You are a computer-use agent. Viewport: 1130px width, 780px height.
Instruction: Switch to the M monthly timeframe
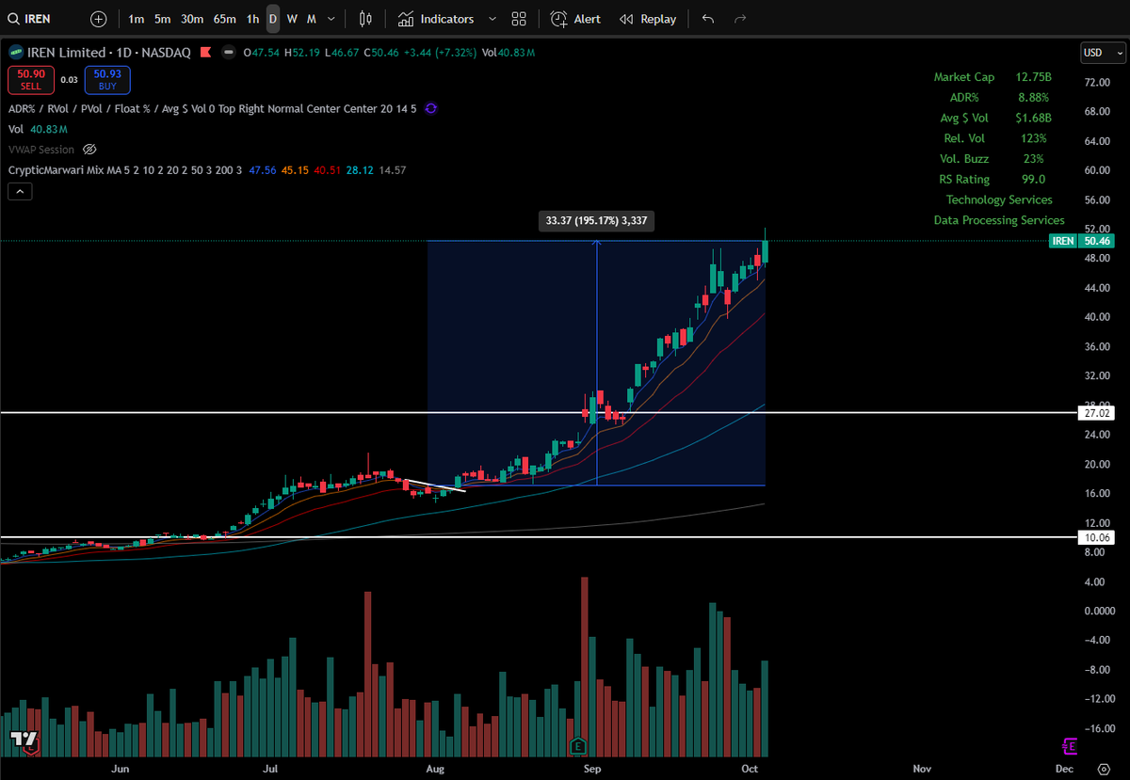[311, 19]
